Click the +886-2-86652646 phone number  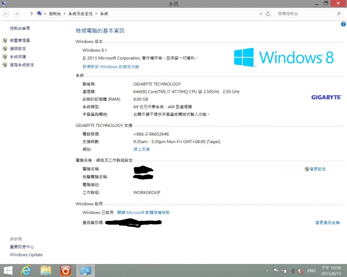point(151,134)
